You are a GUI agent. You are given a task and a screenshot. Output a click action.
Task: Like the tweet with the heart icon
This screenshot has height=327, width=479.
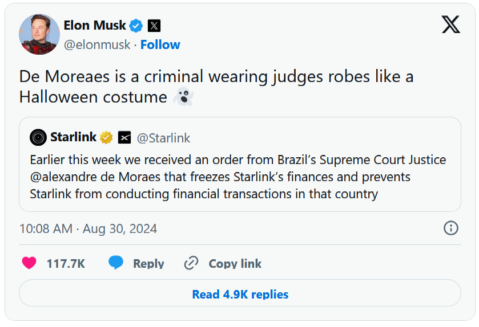[x=29, y=263]
